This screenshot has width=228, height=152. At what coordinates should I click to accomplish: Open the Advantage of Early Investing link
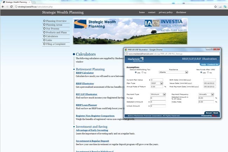tap(92, 130)
